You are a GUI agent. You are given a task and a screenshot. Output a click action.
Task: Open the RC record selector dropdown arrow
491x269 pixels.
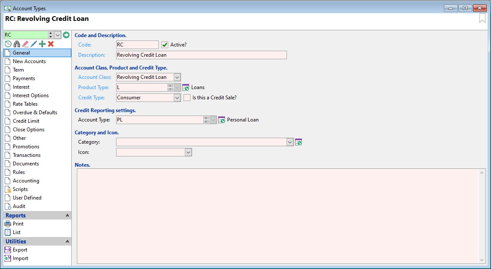pos(58,35)
